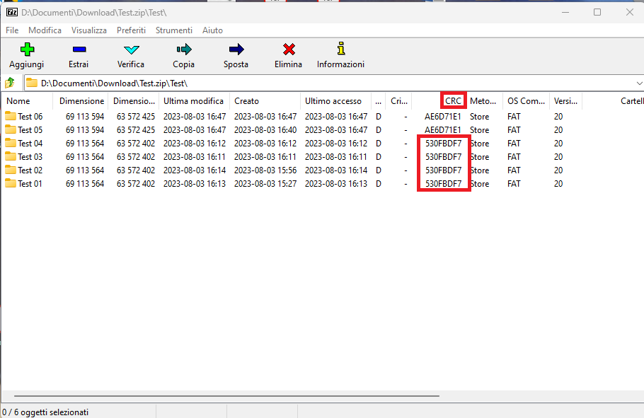Sort by Ultima modifica column header

tap(195, 101)
